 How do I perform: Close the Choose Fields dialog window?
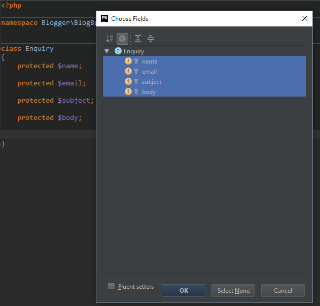[305, 18]
